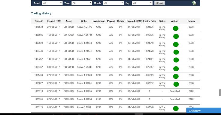Select trade number 1369827
Screen dimensions: 221x115
(39, 83)
